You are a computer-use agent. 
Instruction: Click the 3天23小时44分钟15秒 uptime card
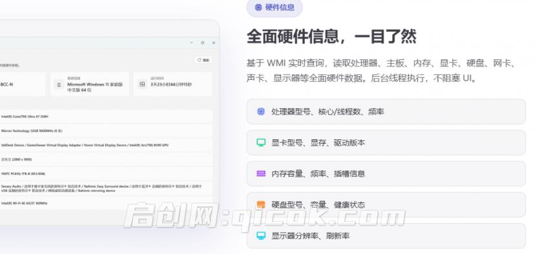pyautogui.click(x=173, y=84)
